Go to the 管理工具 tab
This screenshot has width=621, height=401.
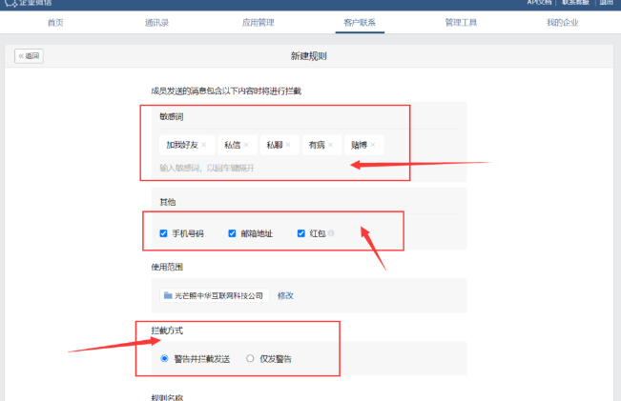click(461, 22)
